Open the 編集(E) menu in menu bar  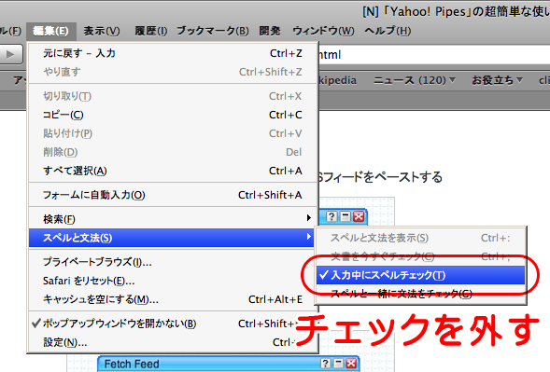(50, 31)
